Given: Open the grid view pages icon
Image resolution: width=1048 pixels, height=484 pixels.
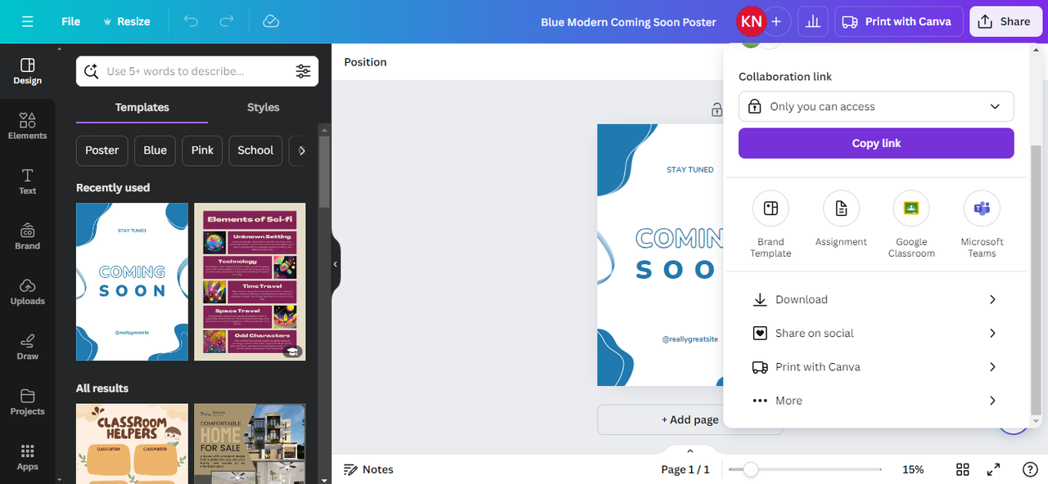Looking at the screenshot, I should [963, 469].
